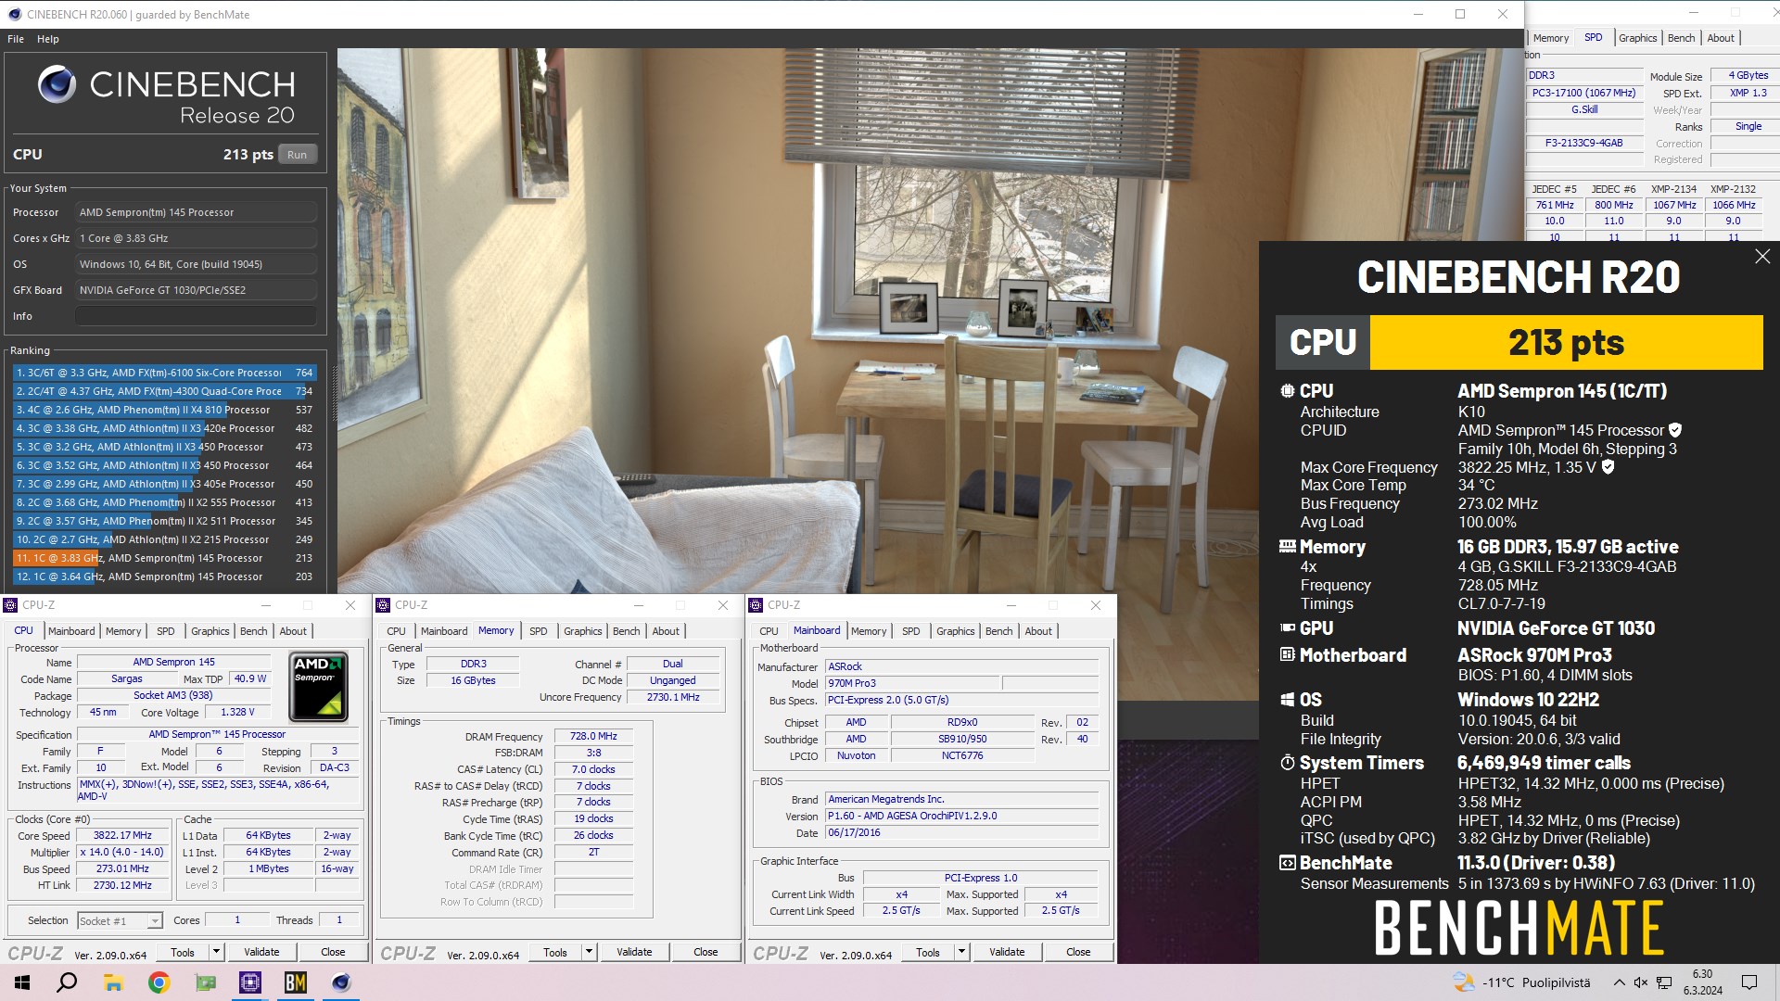This screenshot has height=1001, width=1780.
Task: Open SPD tab in Memory CPU-Z window
Action: click(x=539, y=631)
